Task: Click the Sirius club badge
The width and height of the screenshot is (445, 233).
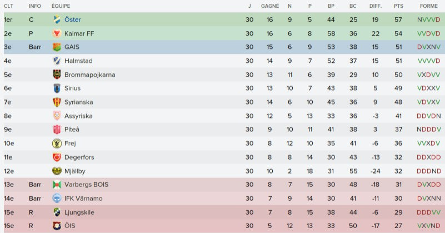Action: click(57, 88)
